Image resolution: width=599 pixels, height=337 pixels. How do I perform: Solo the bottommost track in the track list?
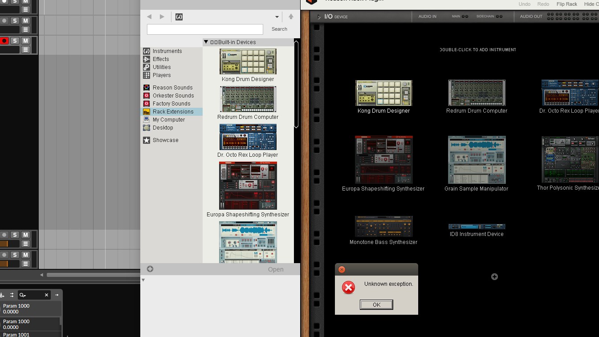(x=15, y=255)
